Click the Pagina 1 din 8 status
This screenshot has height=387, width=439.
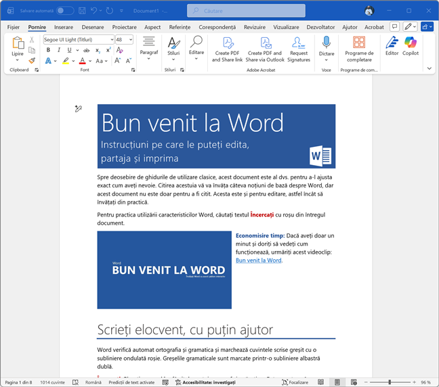tap(18, 382)
